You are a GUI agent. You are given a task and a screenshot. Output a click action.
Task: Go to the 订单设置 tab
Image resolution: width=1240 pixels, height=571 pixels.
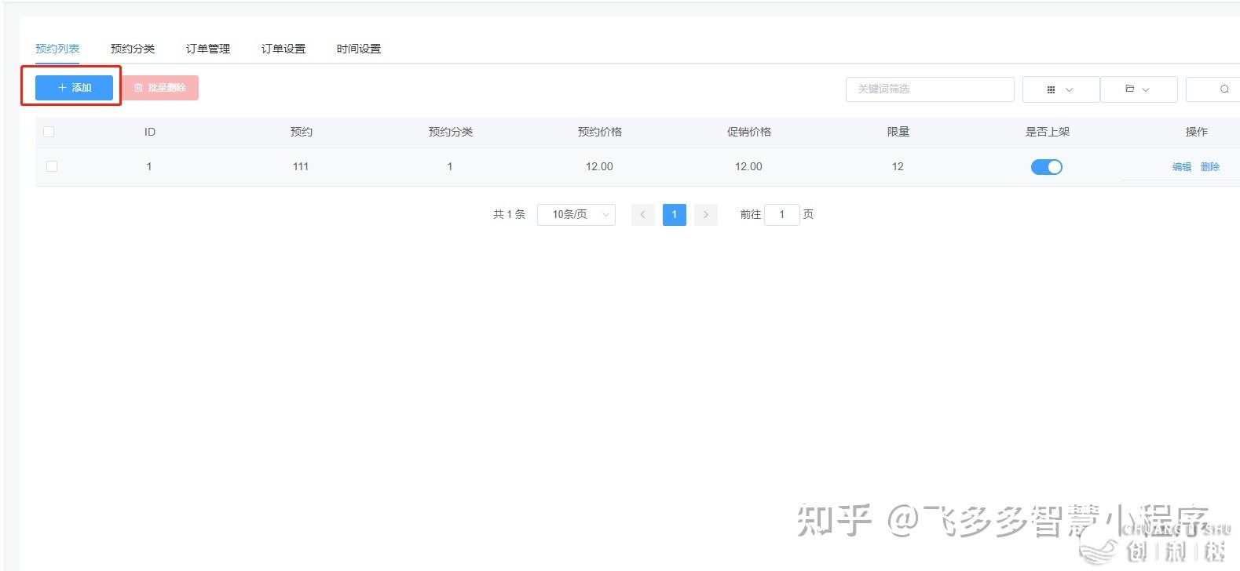[283, 49]
